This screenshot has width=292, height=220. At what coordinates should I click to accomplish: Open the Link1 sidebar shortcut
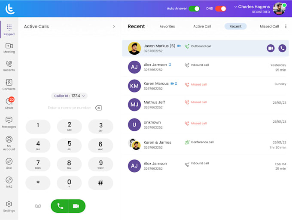(x=9, y=164)
